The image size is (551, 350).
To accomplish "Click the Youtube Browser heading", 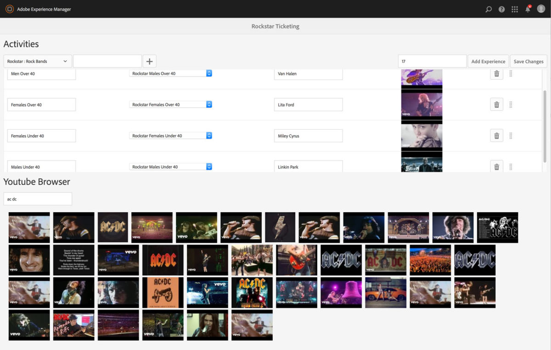I will coord(37,181).
